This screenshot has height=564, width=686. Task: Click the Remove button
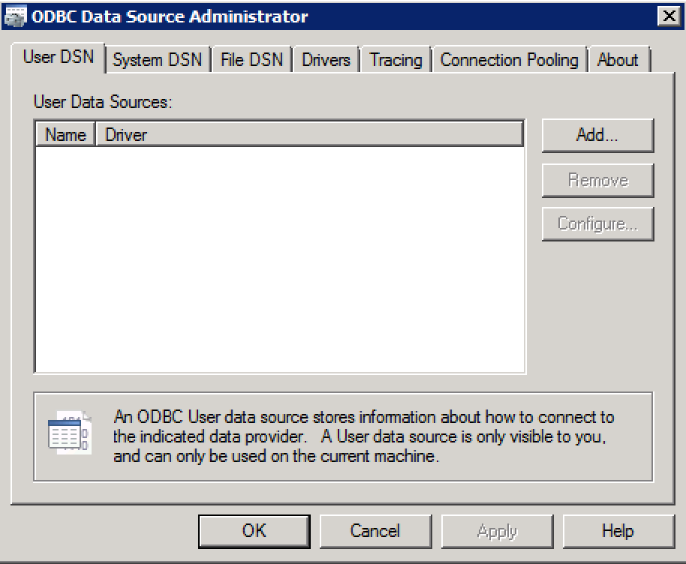click(597, 180)
